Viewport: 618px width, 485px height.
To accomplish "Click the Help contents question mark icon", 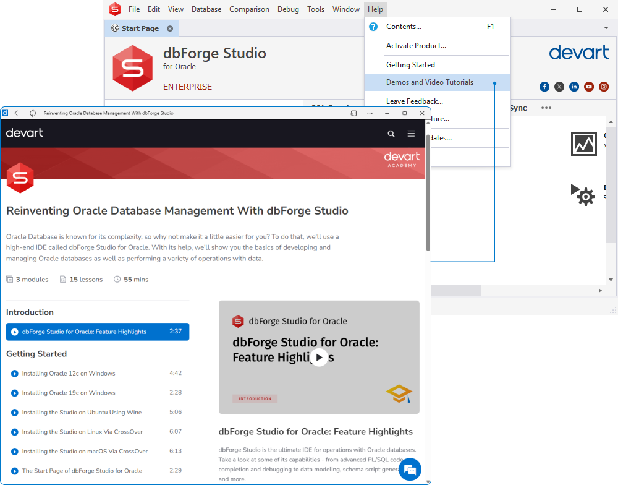I will 373,27.
